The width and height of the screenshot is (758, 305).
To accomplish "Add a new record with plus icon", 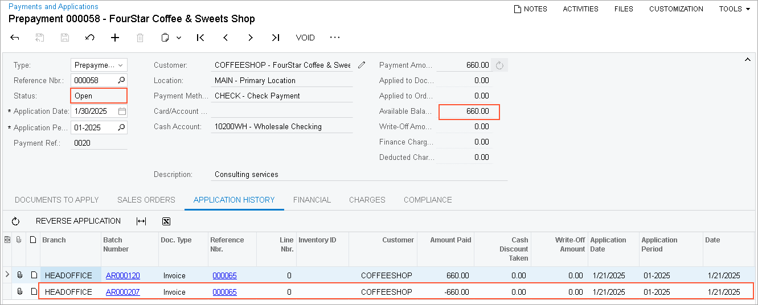I will (115, 38).
